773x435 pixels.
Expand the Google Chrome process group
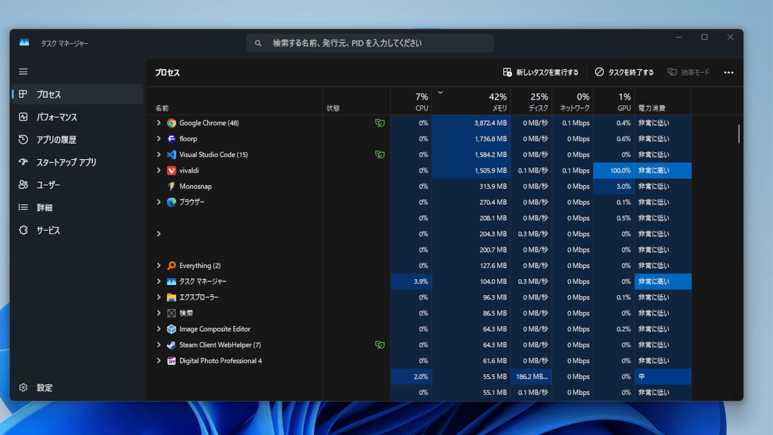pos(159,123)
